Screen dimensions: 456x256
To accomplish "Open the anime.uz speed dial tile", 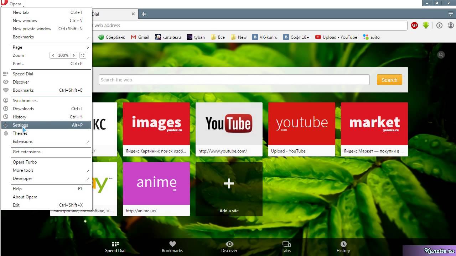I will coord(156,189).
